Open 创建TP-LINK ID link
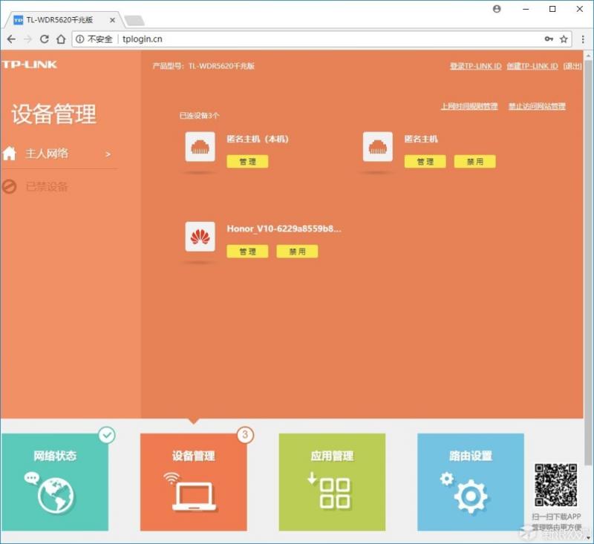594x544 pixels. (532, 66)
